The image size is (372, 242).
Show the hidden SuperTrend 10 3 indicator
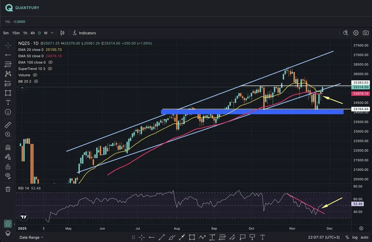click(x=50, y=69)
